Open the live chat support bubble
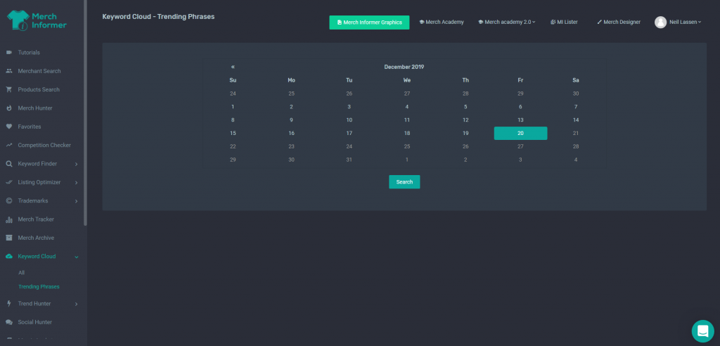 click(x=702, y=331)
